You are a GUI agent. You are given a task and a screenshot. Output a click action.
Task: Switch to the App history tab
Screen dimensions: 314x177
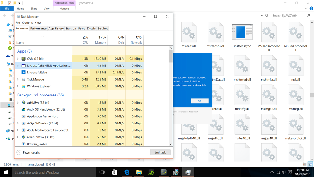(56, 29)
